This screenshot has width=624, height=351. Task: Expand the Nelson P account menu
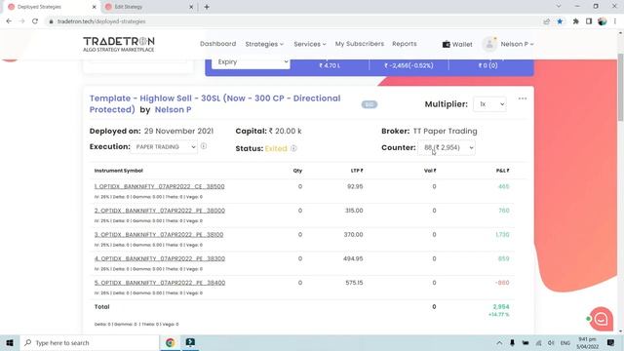click(517, 44)
